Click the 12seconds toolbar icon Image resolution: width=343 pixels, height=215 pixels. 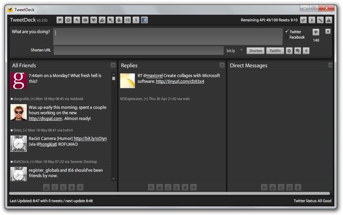pyautogui.click(x=128, y=20)
